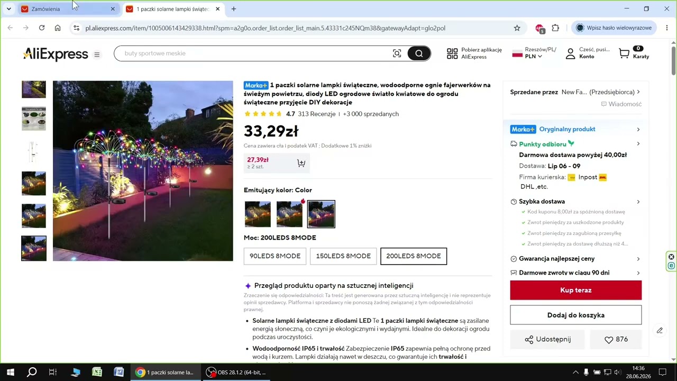Select the first product thumbnail

34,89
